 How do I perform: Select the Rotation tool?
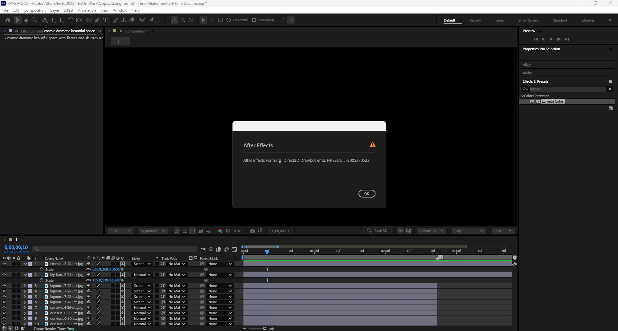tap(71, 20)
